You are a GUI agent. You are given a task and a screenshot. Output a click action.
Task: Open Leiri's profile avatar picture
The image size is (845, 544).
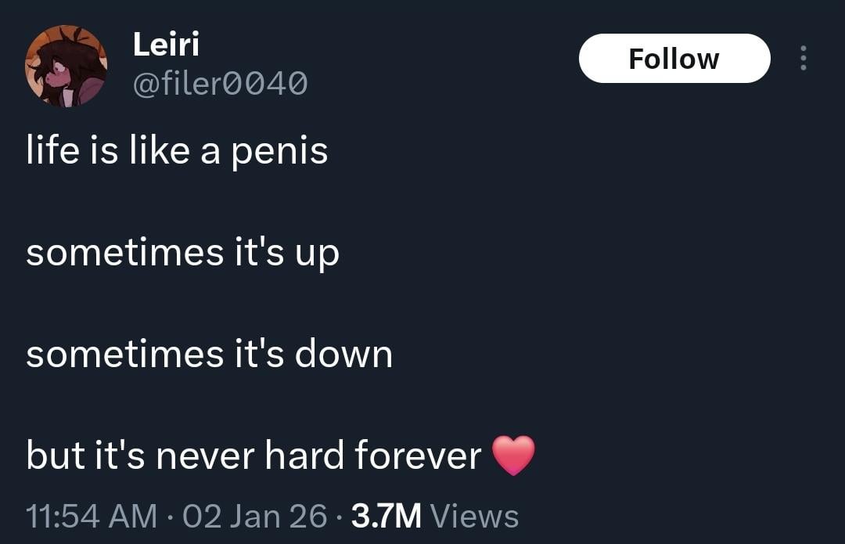[x=66, y=66]
